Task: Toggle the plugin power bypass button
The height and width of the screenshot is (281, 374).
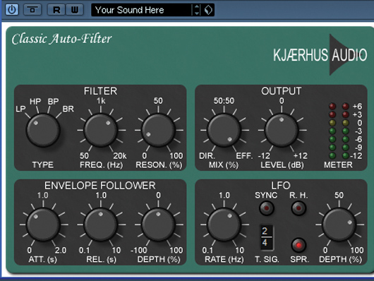Action: pyautogui.click(x=12, y=10)
